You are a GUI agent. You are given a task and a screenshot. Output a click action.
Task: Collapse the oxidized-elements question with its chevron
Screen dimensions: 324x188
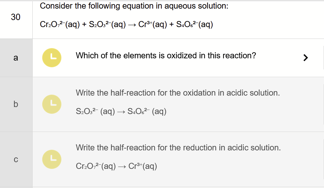pos(306,57)
